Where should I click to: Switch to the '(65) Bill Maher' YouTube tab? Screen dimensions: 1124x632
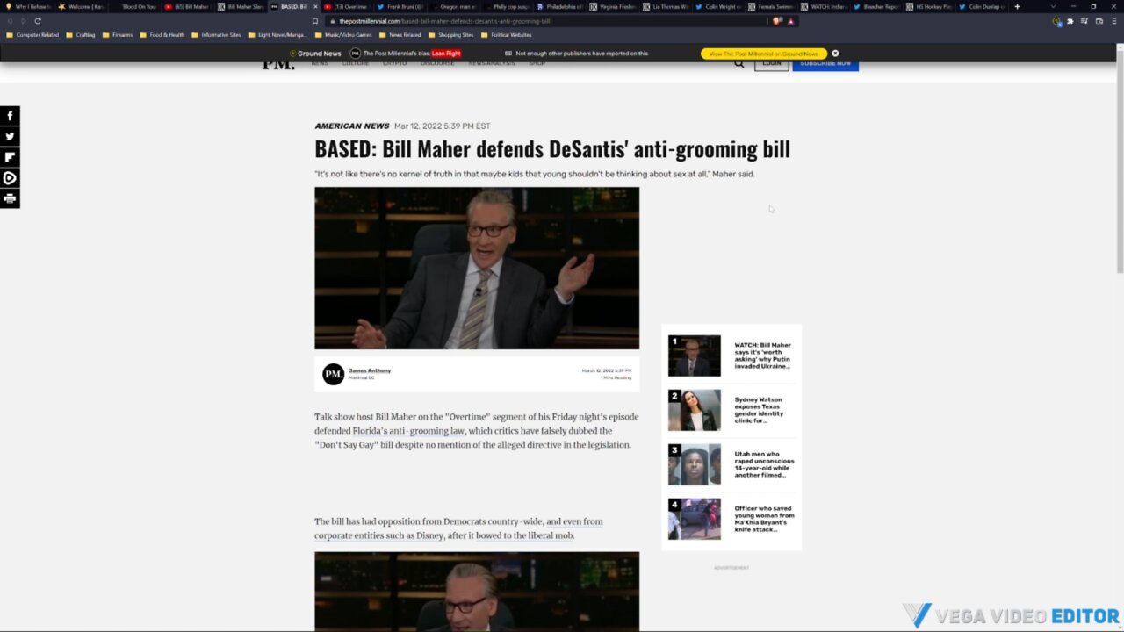click(x=187, y=6)
